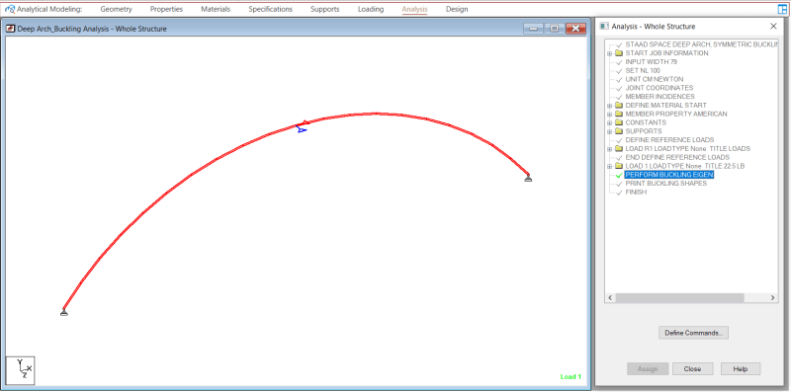Click the Analytical Modeling workflow icon
Image resolution: width=791 pixels, height=392 pixels.
(x=10, y=9)
